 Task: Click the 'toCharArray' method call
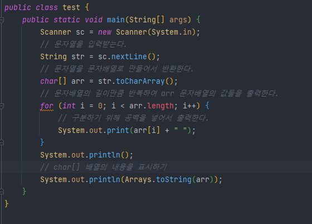(x=140, y=82)
